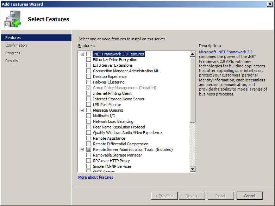Select the Results step in sidebar
The height and width of the screenshot is (206, 275).
[11, 61]
